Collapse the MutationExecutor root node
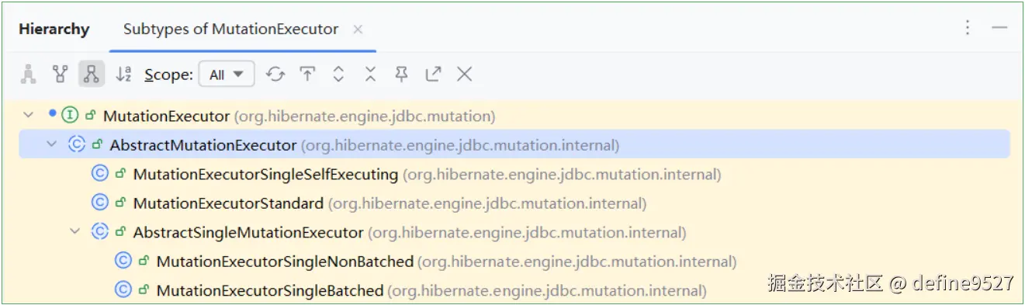This screenshot has height=305, width=1025. (29, 116)
